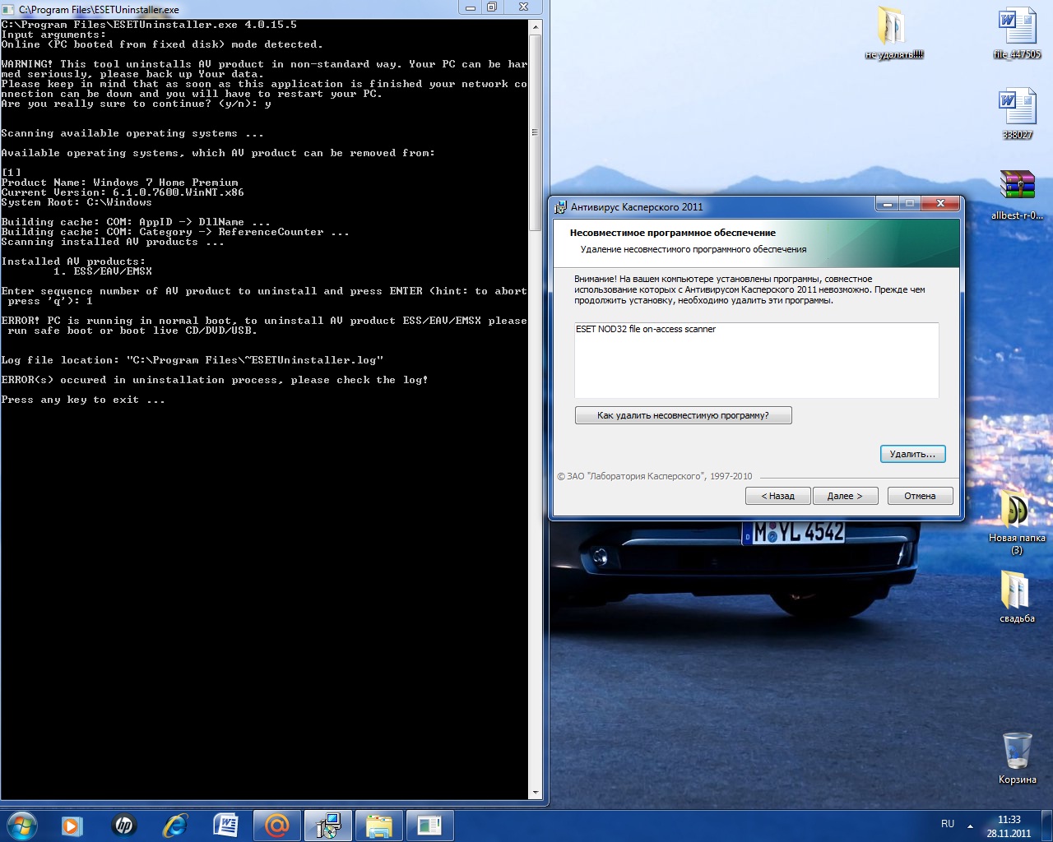Image resolution: width=1053 pixels, height=842 pixels.
Task: Click the 'Удалить...' button
Action: [x=912, y=454]
